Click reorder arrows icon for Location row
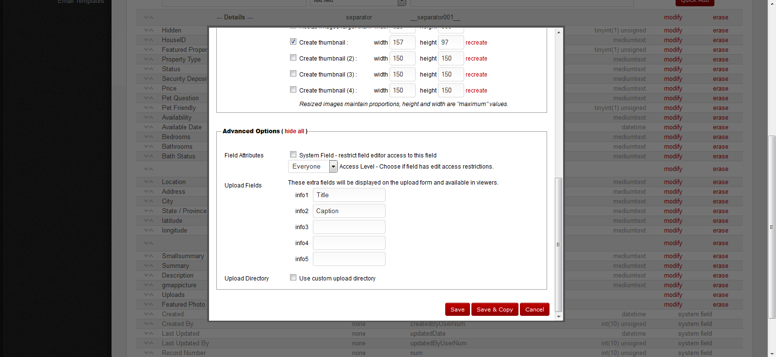Screen dimensions: 776x357 (148, 182)
